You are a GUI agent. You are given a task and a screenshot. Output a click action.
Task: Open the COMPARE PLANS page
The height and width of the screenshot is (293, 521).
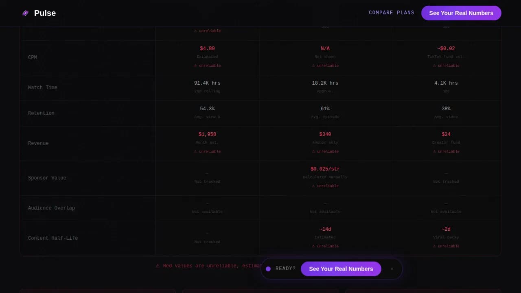(391, 13)
